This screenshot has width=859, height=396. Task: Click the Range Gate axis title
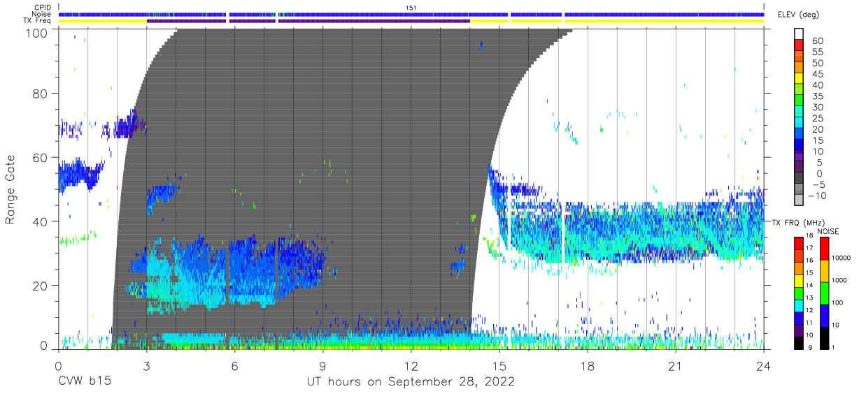11,190
